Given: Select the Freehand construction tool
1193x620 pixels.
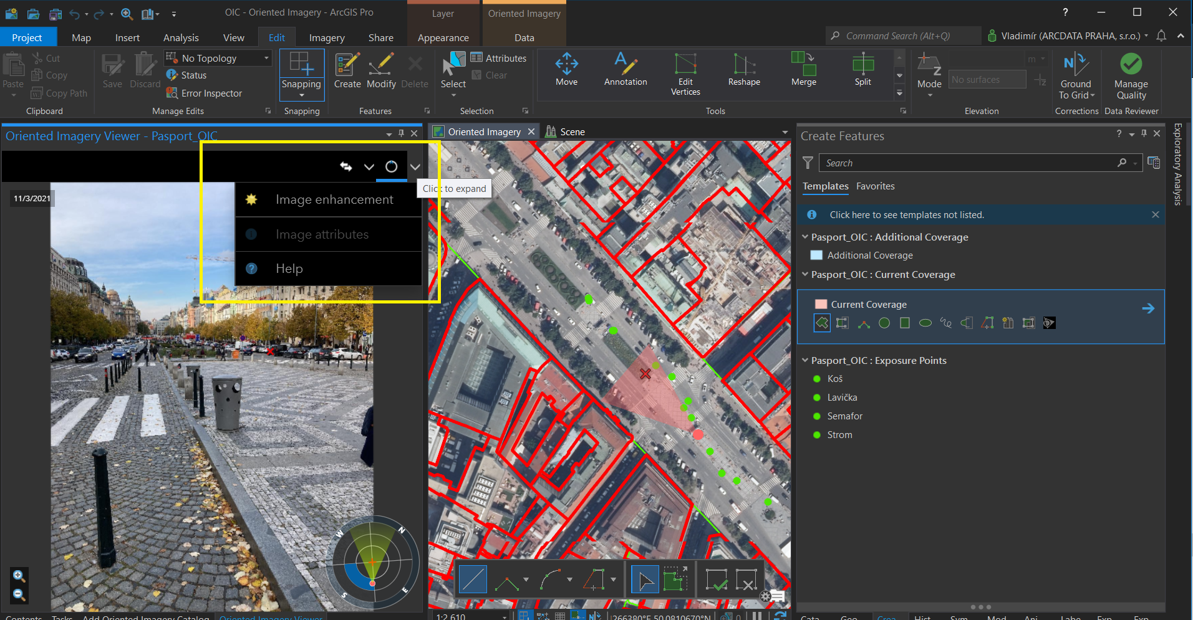Looking at the screenshot, I should 946,323.
